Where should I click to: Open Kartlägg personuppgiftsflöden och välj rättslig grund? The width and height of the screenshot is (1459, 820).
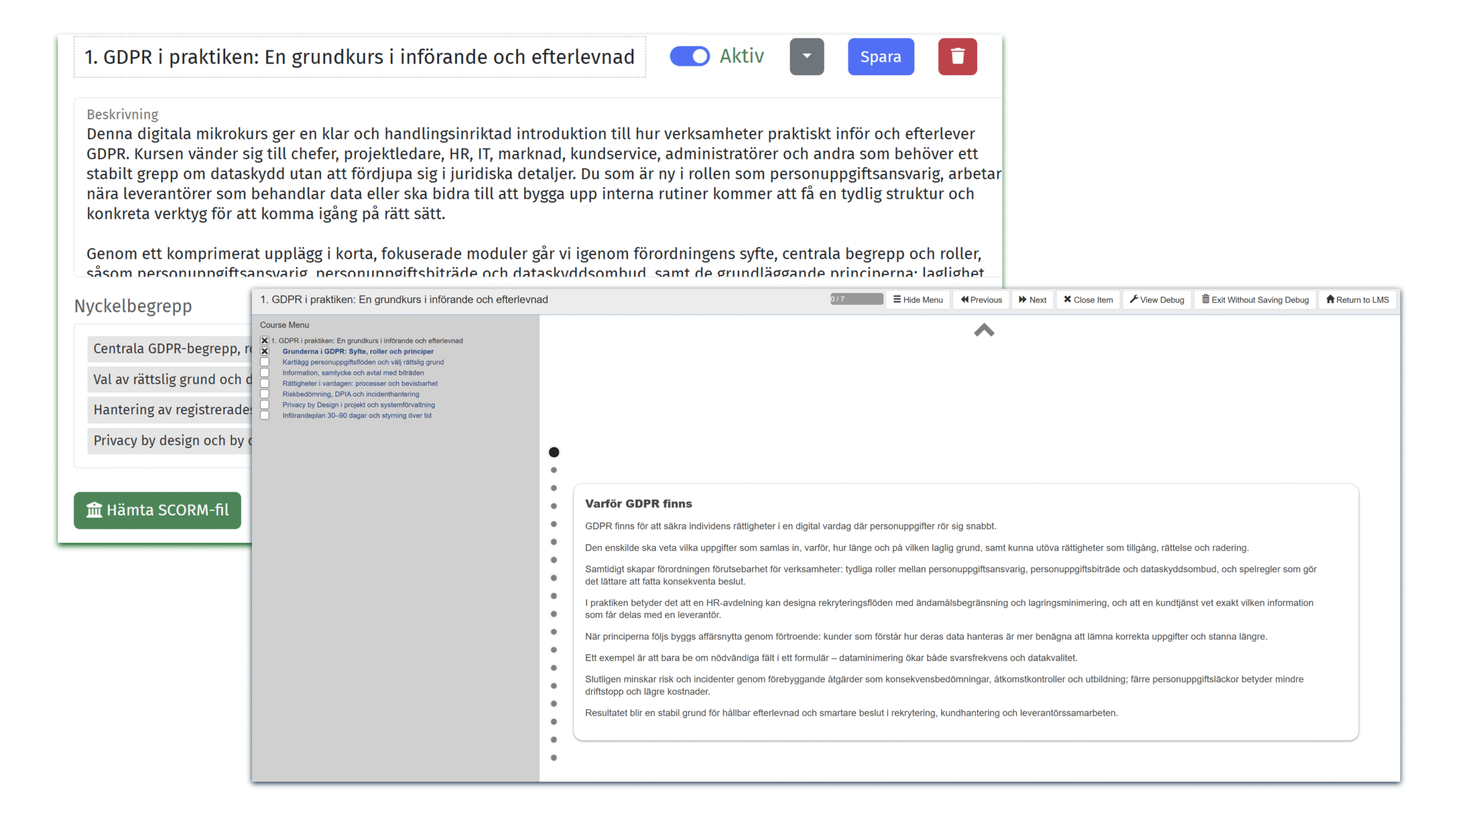click(x=363, y=362)
